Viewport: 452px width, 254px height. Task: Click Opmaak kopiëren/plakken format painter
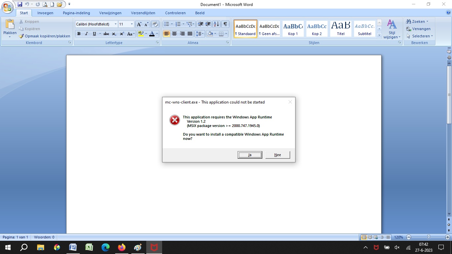44,36
